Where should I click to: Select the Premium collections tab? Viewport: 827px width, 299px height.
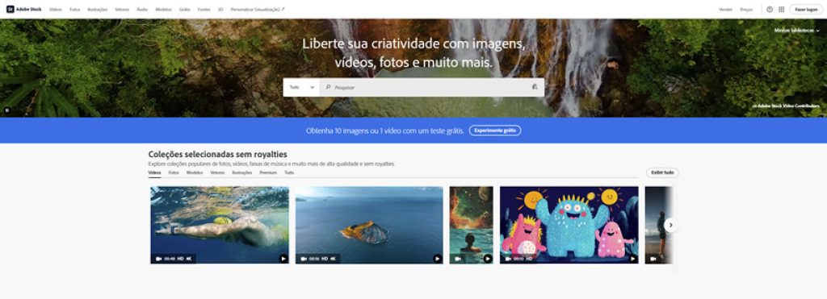click(x=268, y=172)
